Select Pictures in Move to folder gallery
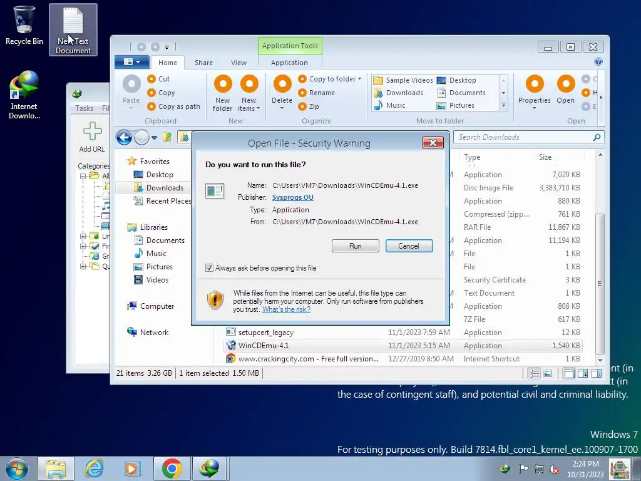Image resolution: width=641 pixels, height=481 pixels. (x=456, y=105)
